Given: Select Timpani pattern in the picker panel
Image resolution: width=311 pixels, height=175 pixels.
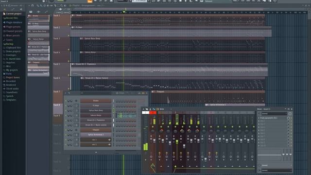Looking at the screenshot, I should click(x=38, y=65).
